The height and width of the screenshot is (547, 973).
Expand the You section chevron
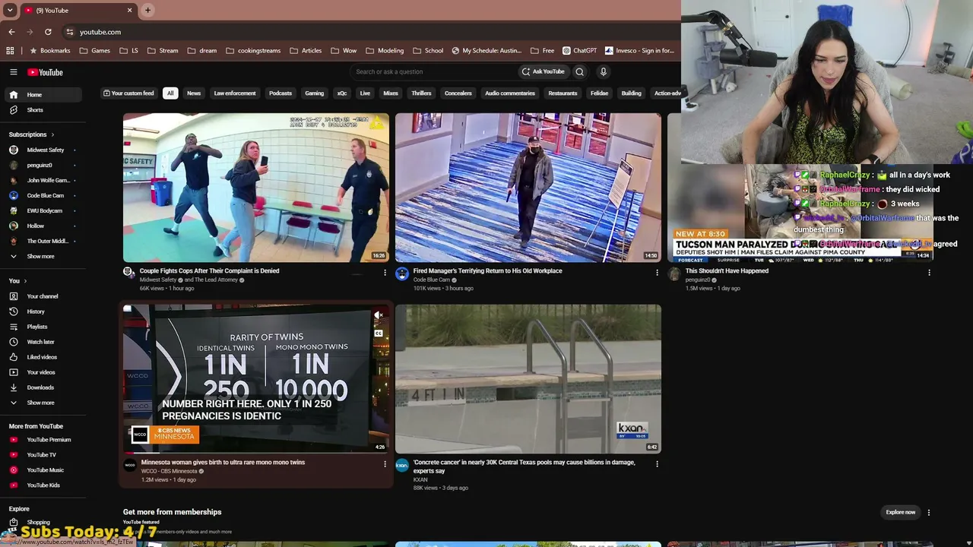coord(27,281)
